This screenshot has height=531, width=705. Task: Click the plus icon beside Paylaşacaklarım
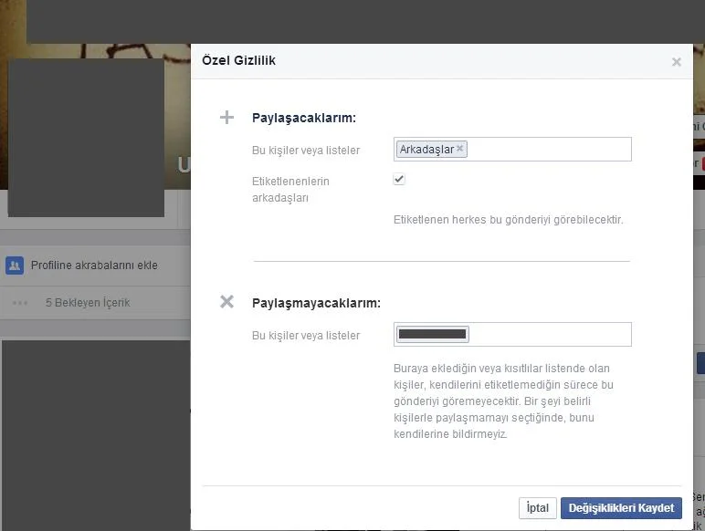227,118
